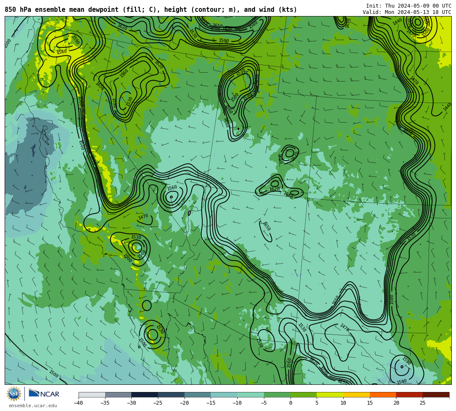
Task: Pick the 5 to 10 yellow-green swatch
Action: (x=330, y=395)
